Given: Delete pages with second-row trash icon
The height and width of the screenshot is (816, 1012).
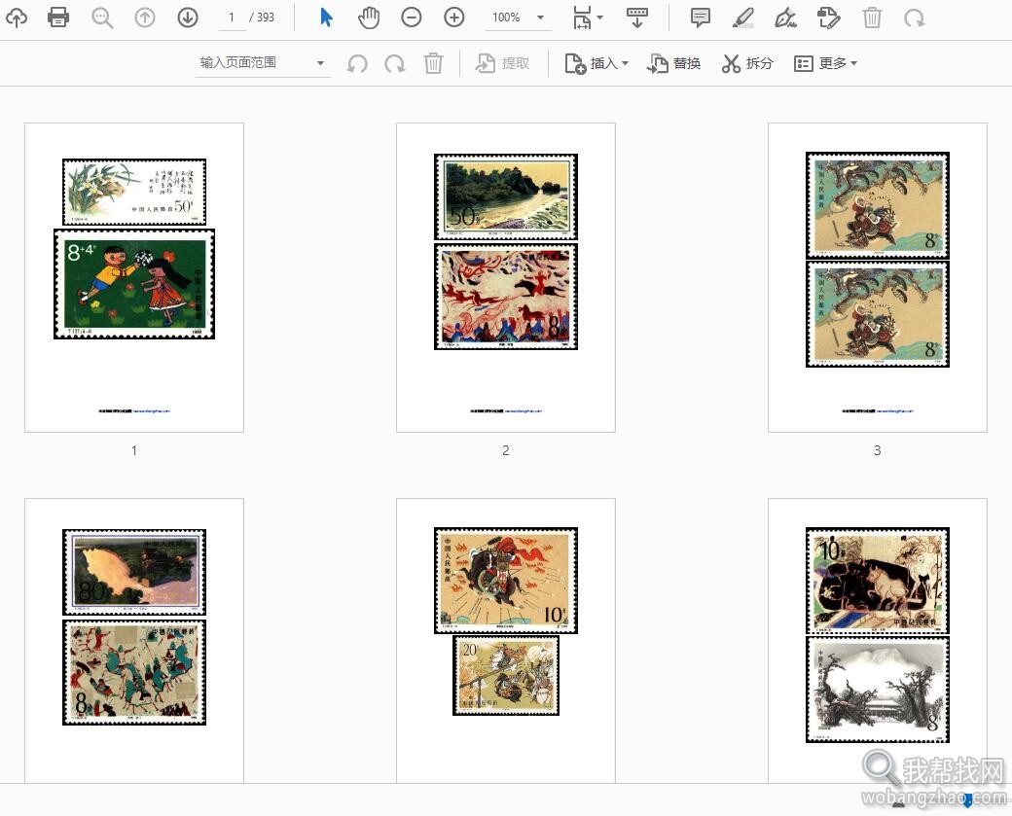Looking at the screenshot, I should pos(433,63).
